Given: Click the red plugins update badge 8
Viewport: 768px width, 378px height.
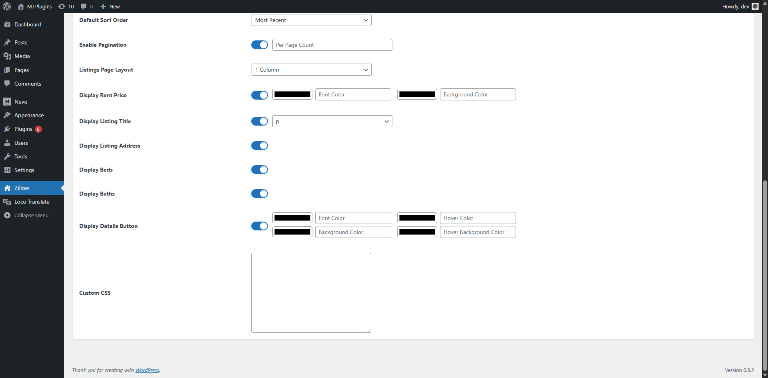Looking at the screenshot, I should tap(38, 129).
